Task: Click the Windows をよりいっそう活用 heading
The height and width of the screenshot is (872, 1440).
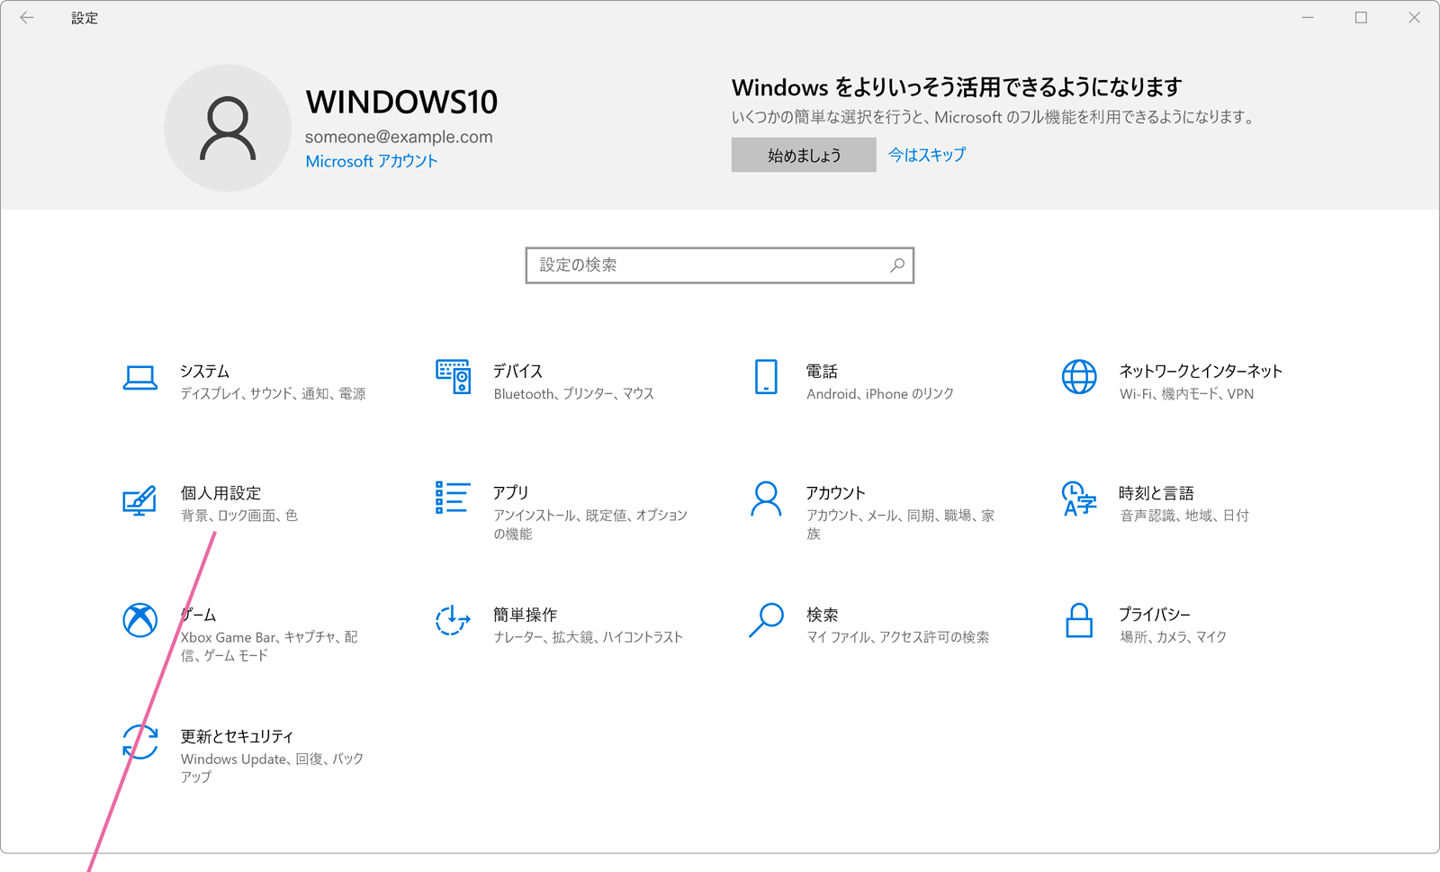Action: click(x=957, y=87)
